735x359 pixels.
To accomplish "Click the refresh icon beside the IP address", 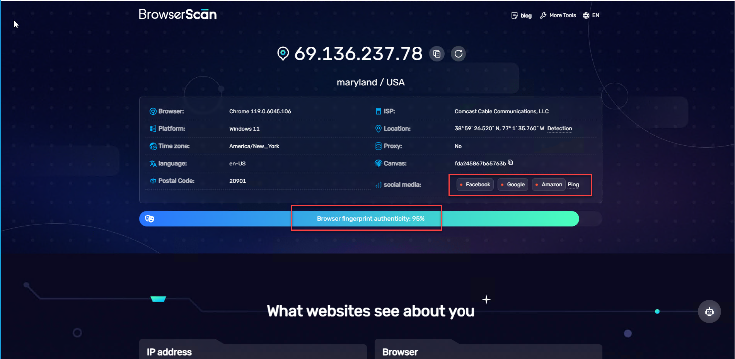I will tap(458, 54).
